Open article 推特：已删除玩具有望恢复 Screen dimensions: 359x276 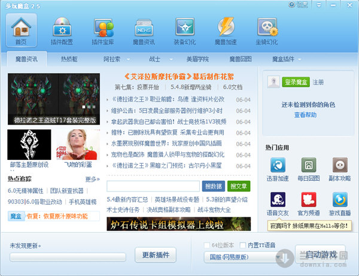tap(168, 133)
